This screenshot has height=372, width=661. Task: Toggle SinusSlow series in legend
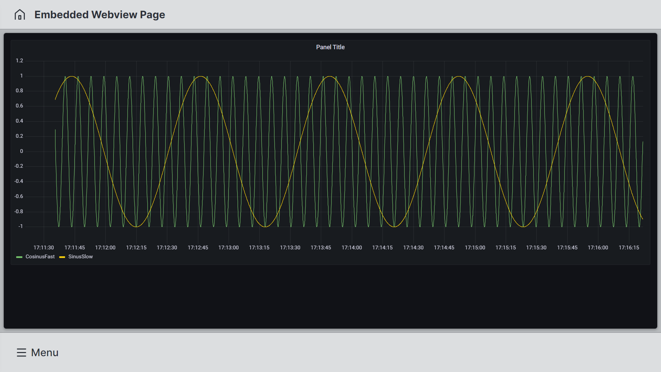click(x=81, y=257)
